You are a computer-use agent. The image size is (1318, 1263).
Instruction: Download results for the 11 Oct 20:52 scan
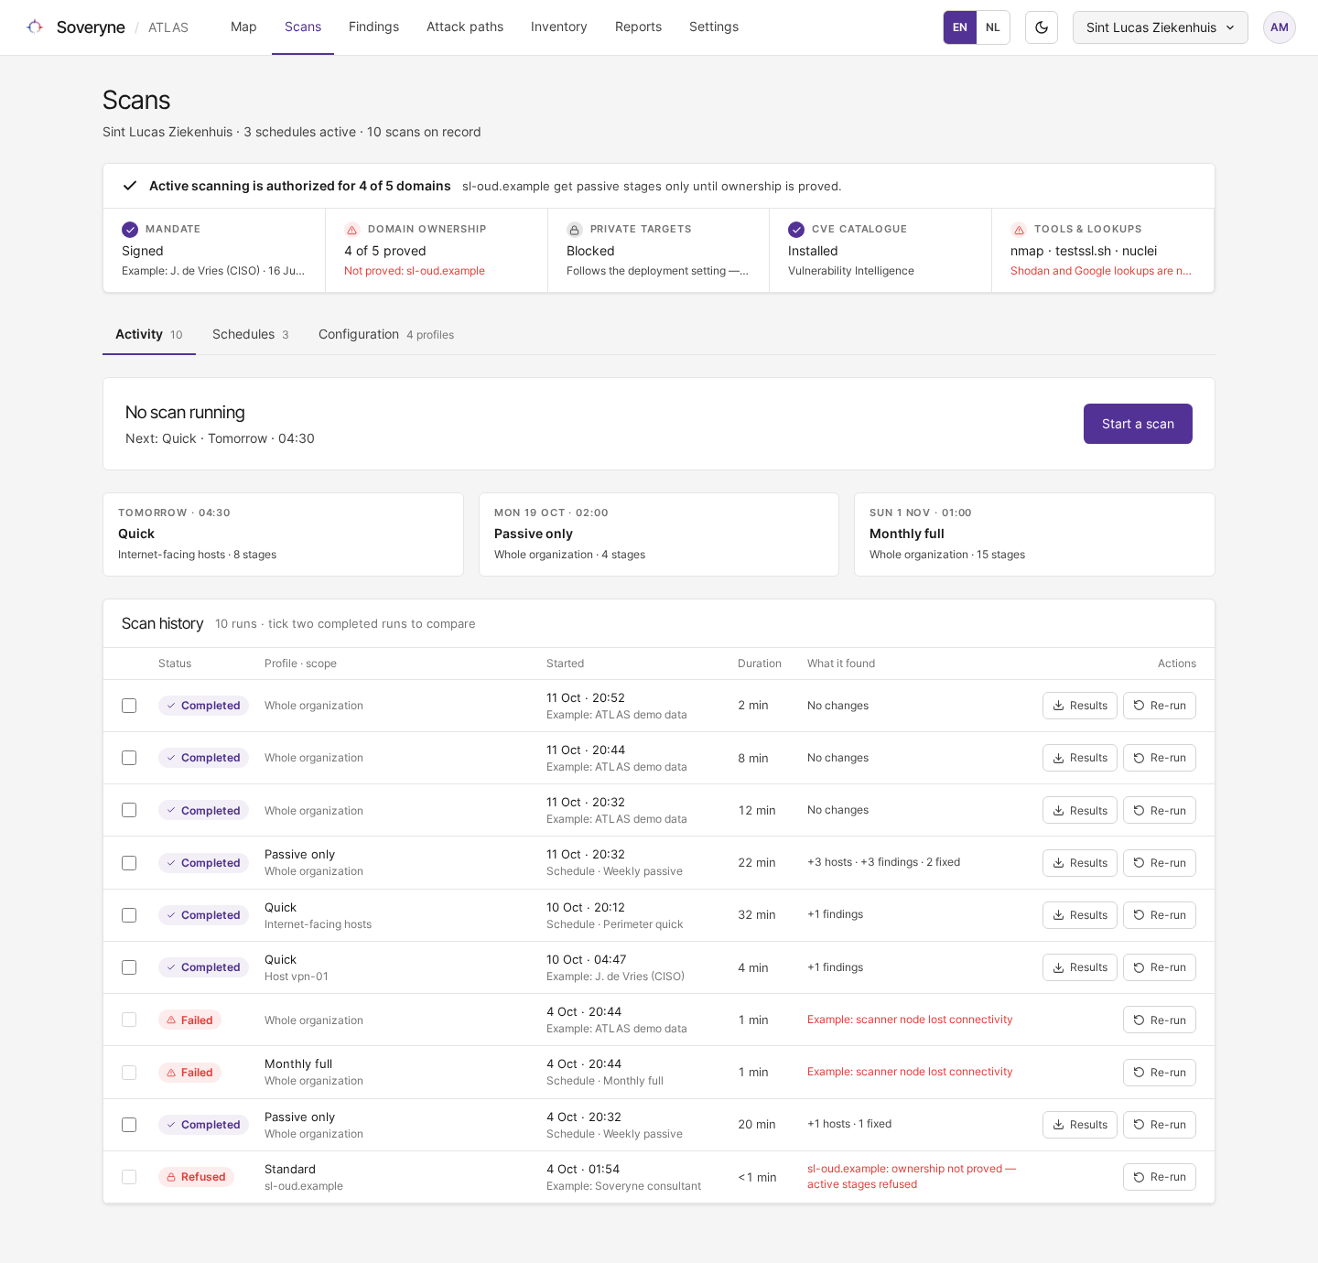pyautogui.click(x=1080, y=706)
